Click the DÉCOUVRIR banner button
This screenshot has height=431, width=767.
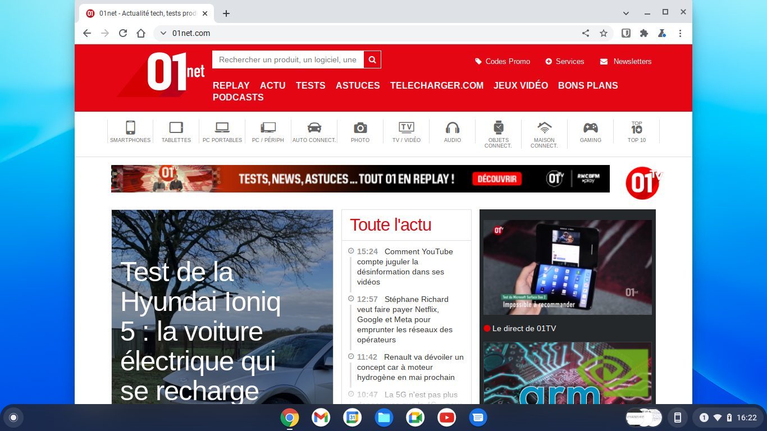[497, 179]
